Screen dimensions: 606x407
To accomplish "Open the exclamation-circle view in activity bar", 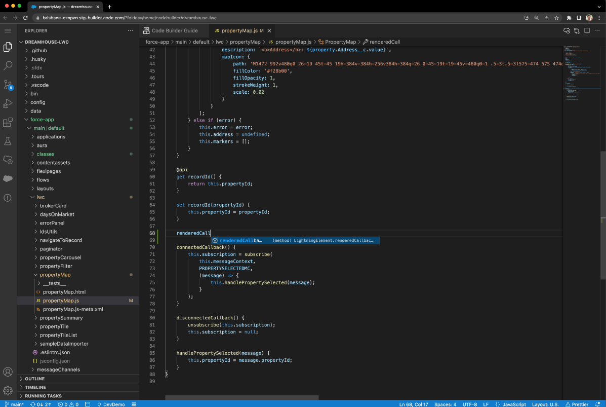I will [8, 198].
